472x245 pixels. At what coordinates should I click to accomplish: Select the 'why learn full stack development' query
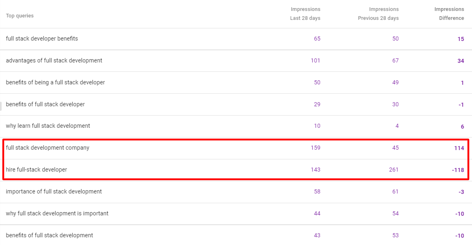(x=48, y=126)
